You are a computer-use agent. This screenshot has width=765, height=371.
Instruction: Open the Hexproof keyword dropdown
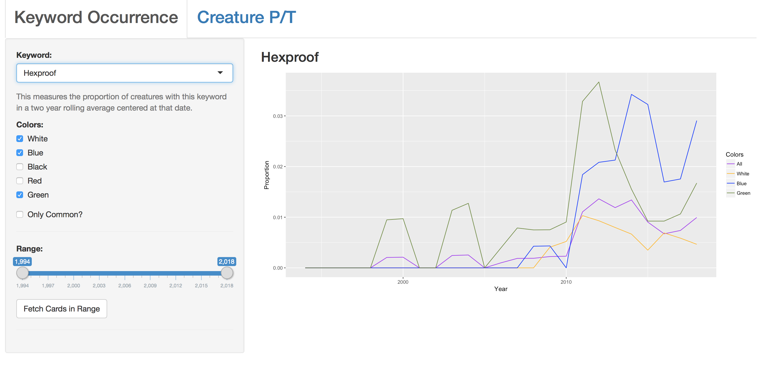[124, 73]
